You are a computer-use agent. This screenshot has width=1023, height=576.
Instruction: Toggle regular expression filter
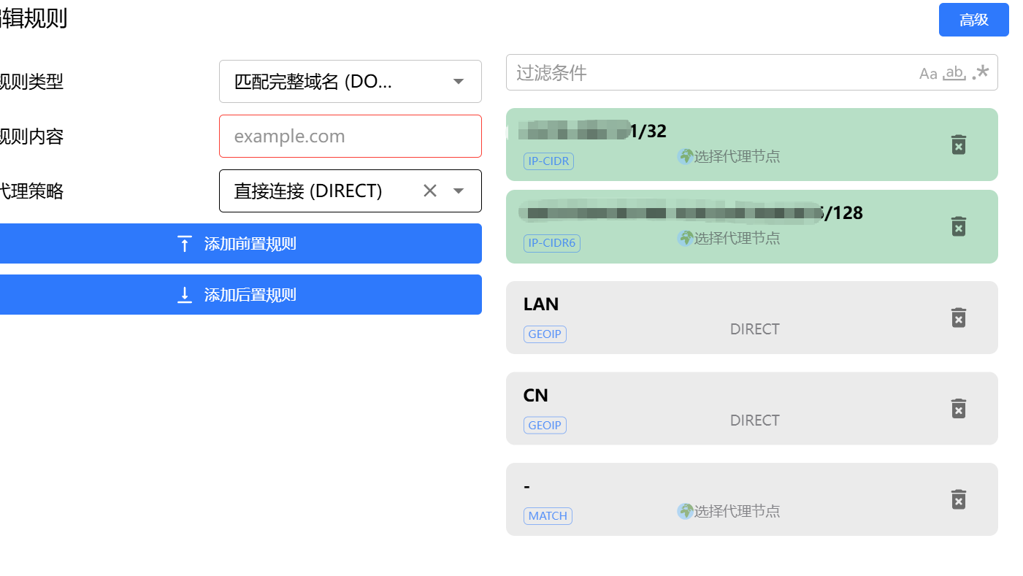pos(981,72)
